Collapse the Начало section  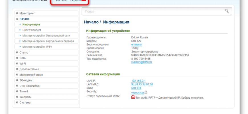(46, 19)
